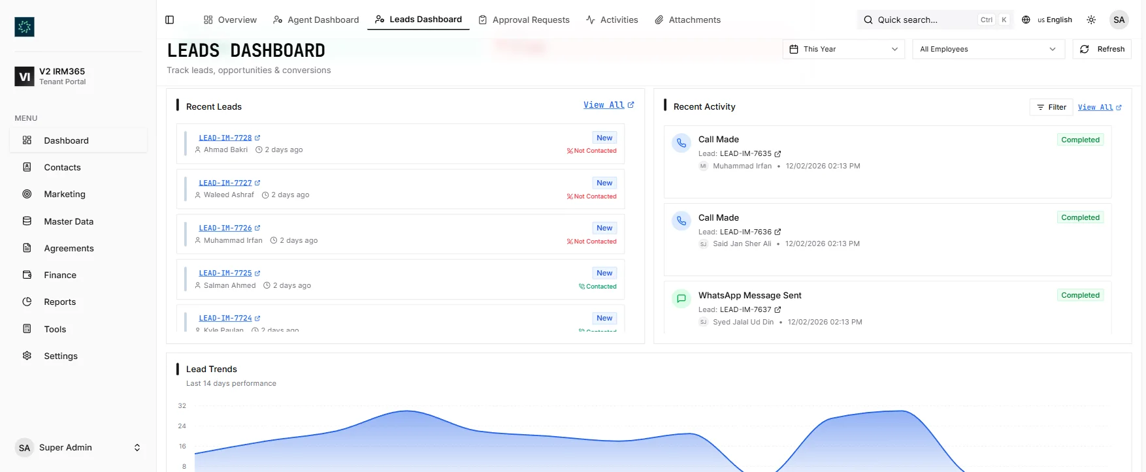Click the globe language icon
Screen dimensions: 1146x472
(1026, 20)
